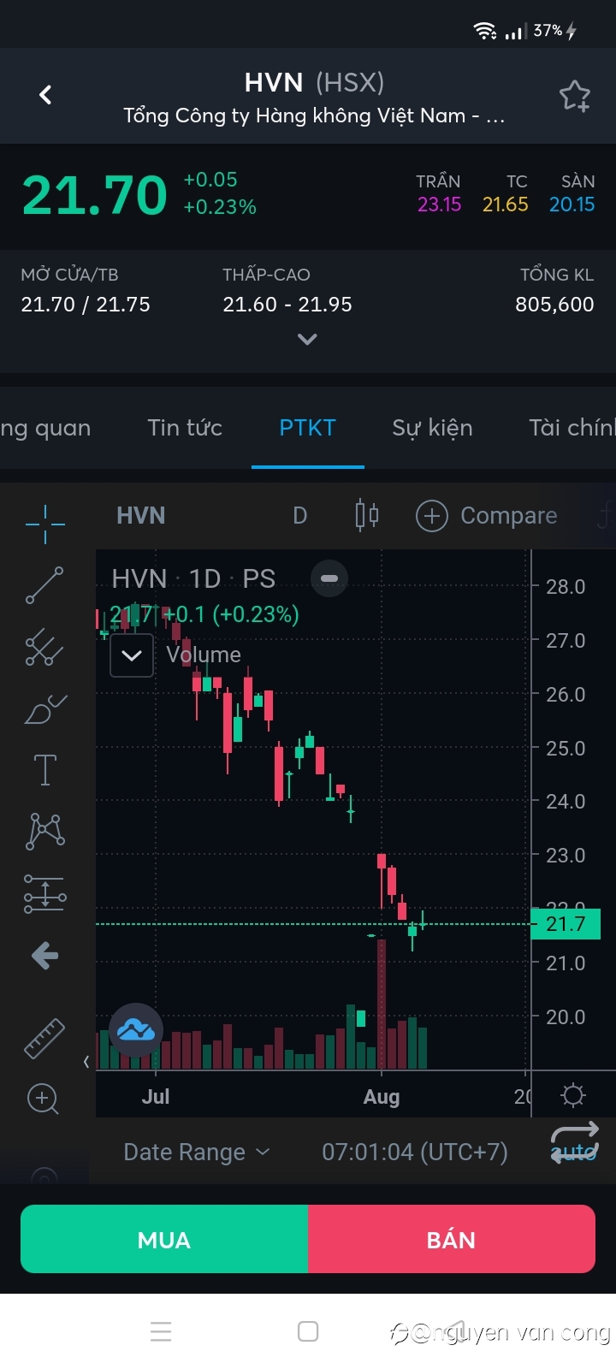This screenshot has height=1369, width=616.
Task: Select the crosshair cursor tool
Action: click(45, 523)
